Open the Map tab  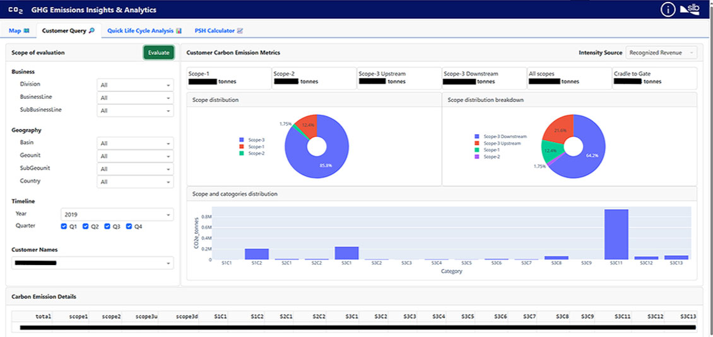tap(19, 31)
